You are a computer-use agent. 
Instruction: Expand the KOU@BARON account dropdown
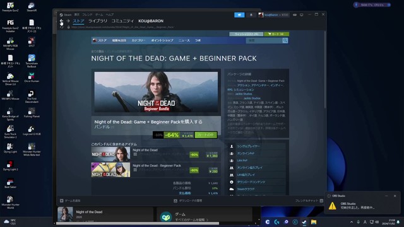[273, 15]
